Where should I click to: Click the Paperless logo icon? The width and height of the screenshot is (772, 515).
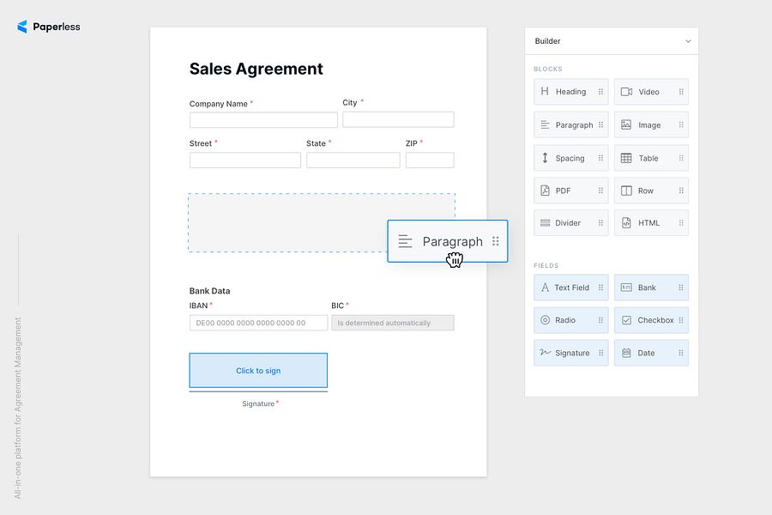(x=22, y=27)
